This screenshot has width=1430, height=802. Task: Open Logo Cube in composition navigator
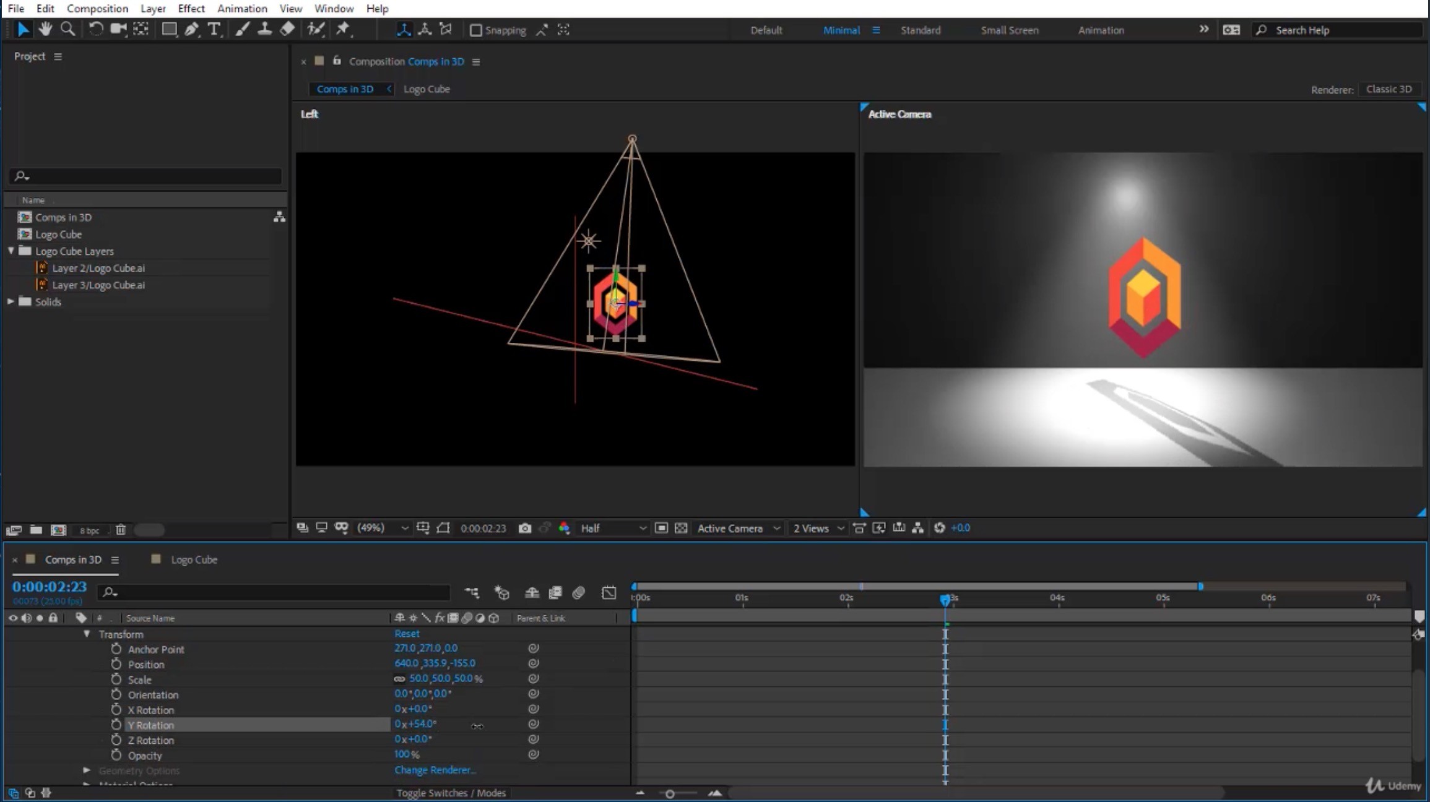coord(427,89)
